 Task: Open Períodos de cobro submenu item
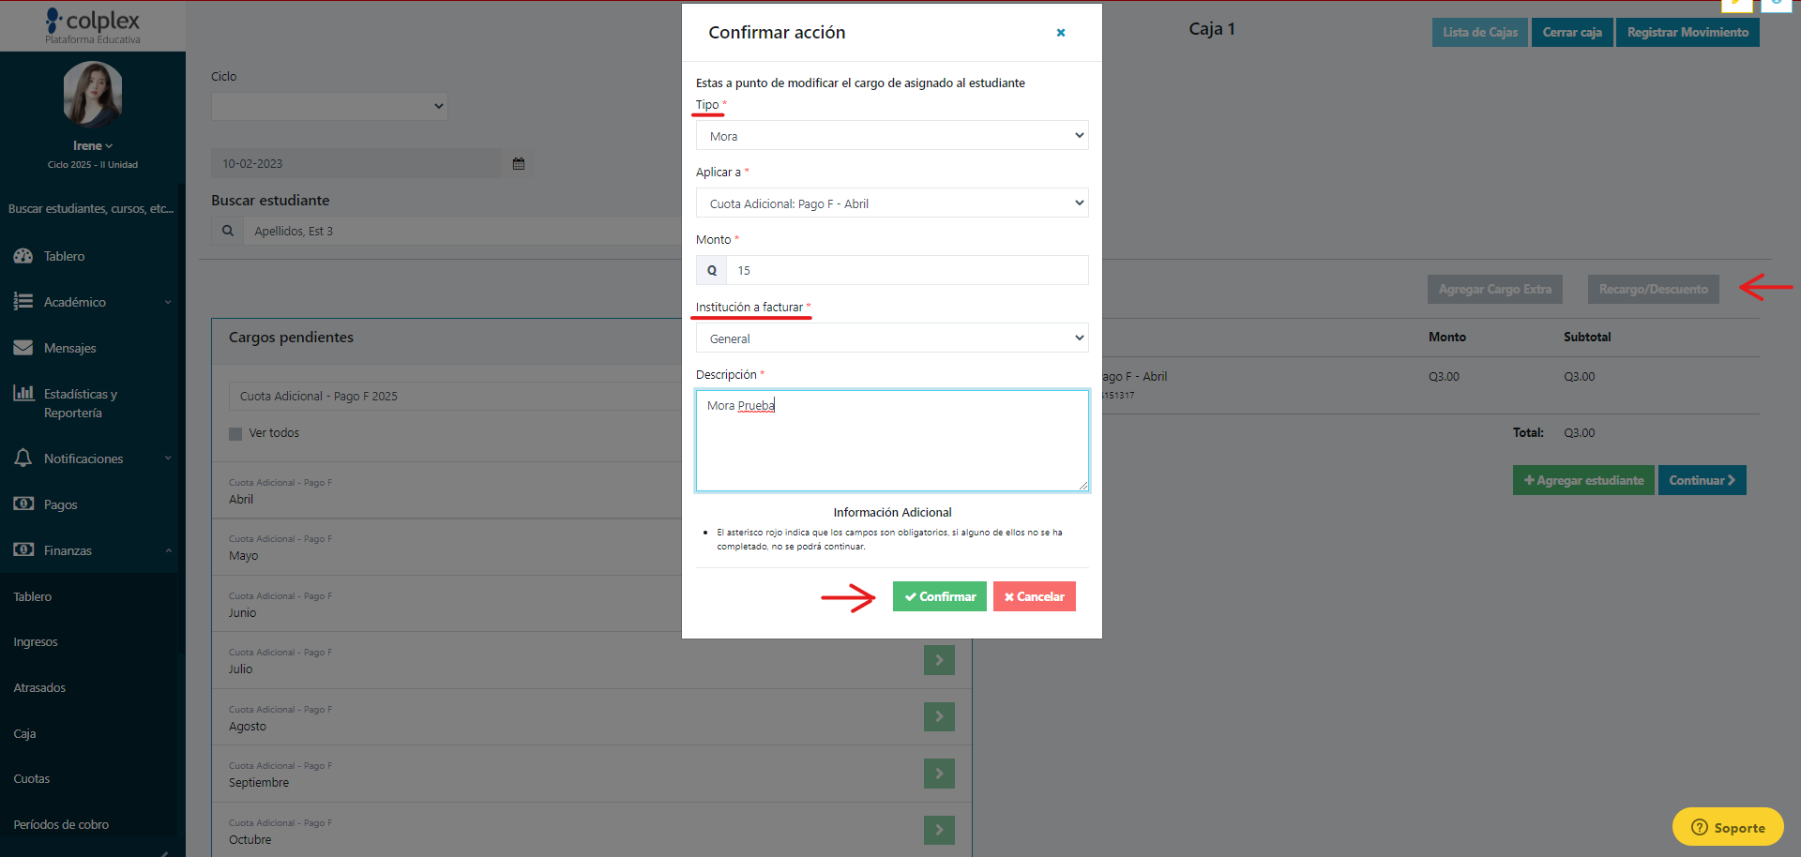(61, 825)
